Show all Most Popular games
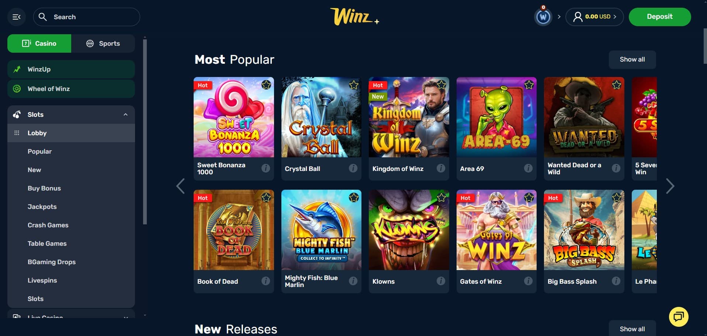The height and width of the screenshot is (336, 707). point(632,60)
